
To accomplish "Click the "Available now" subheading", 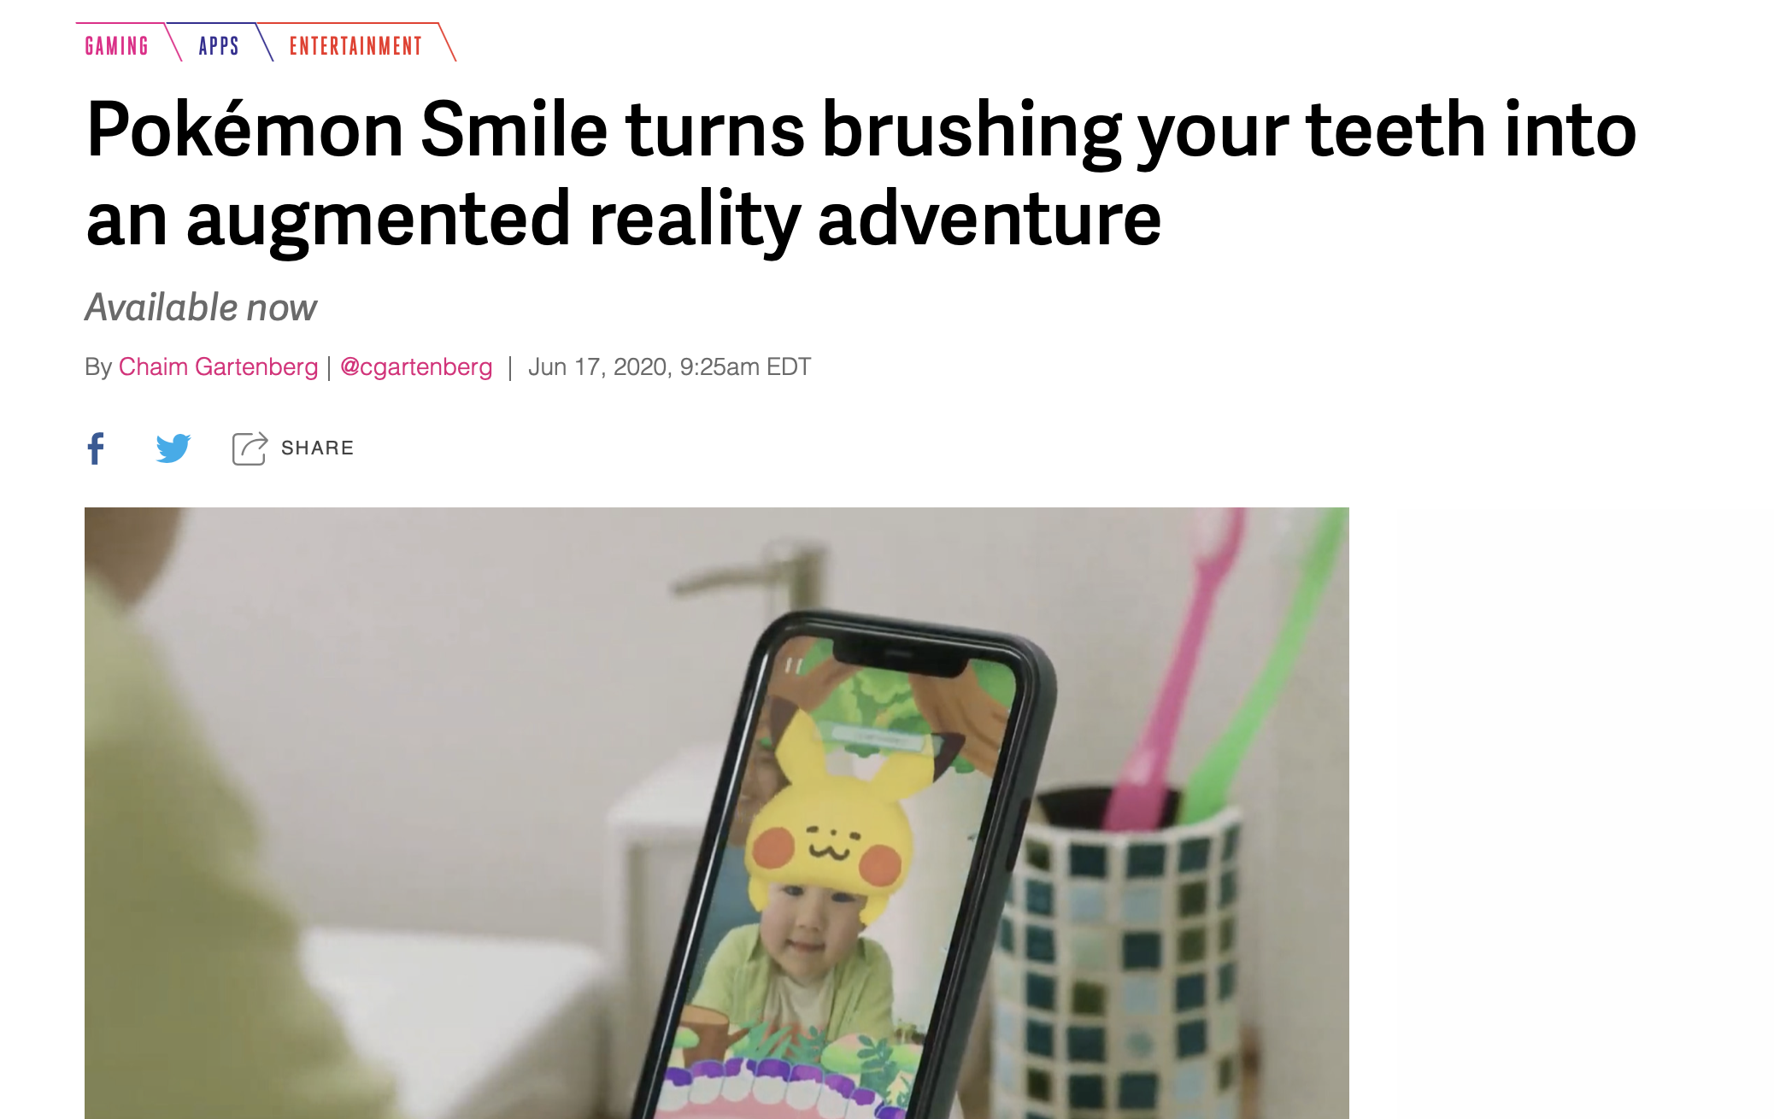I will tap(201, 308).
